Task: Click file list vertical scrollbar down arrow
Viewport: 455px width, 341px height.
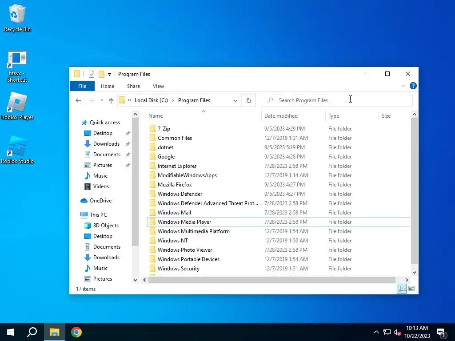Action: pos(414,273)
